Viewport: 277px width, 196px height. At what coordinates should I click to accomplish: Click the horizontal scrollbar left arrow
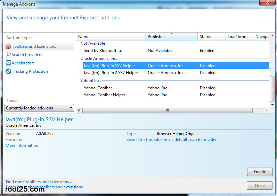click(79, 111)
